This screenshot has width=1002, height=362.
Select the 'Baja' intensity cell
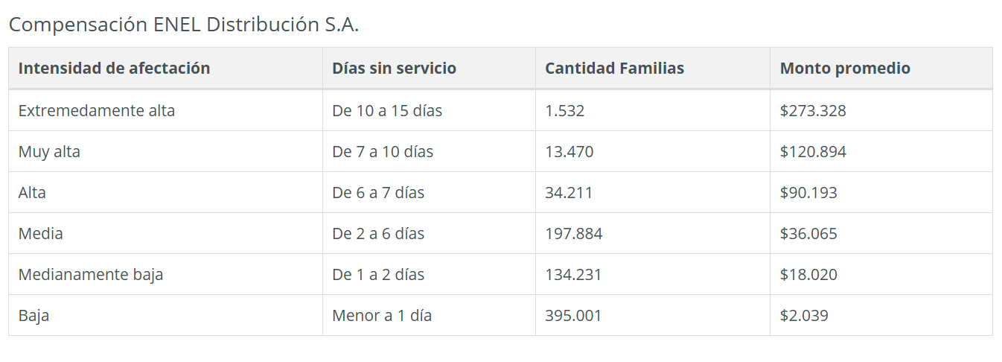pyautogui.click(x=33, y=316)
